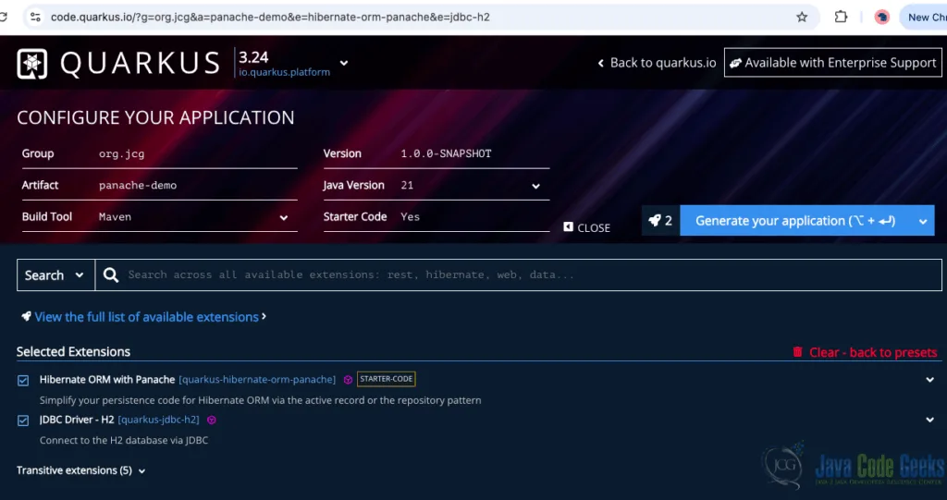Open the Generate application options arrow

pos(923,221)
